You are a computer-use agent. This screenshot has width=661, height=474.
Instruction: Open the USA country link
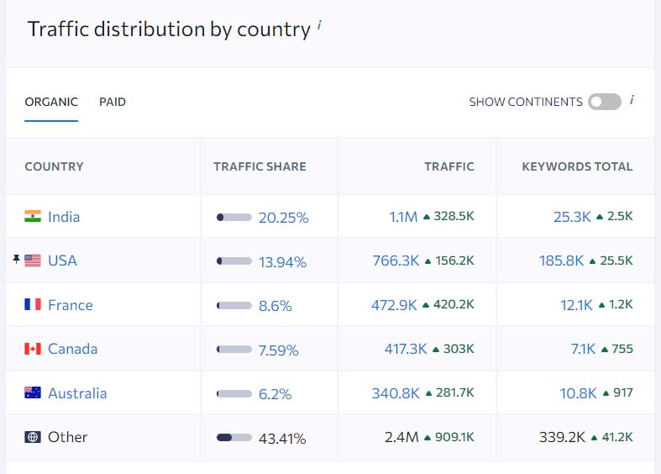pos(62,261)
